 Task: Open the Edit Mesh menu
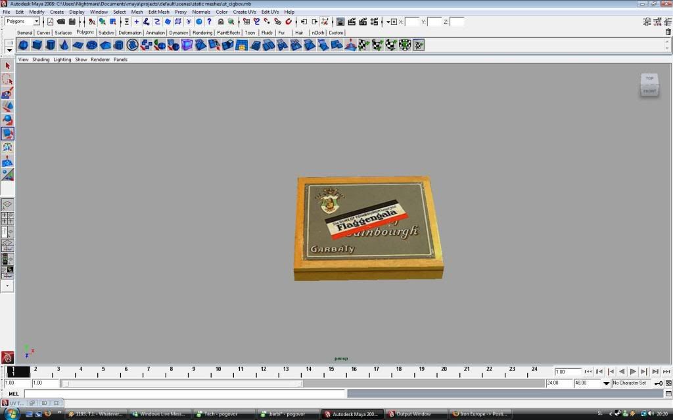pos(158,12)
